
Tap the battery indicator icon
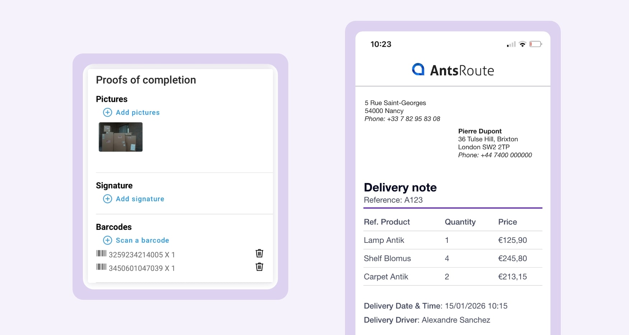coord(535,44)
